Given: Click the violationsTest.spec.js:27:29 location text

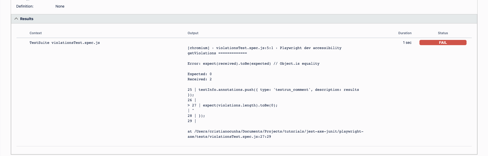Looking at the screenshot, I should (234, 137).
